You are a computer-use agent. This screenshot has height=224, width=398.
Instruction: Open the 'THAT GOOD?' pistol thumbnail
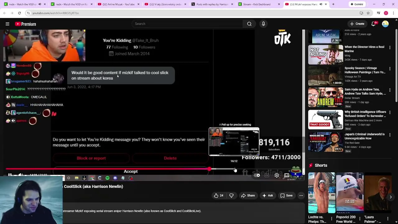[325, 120]
